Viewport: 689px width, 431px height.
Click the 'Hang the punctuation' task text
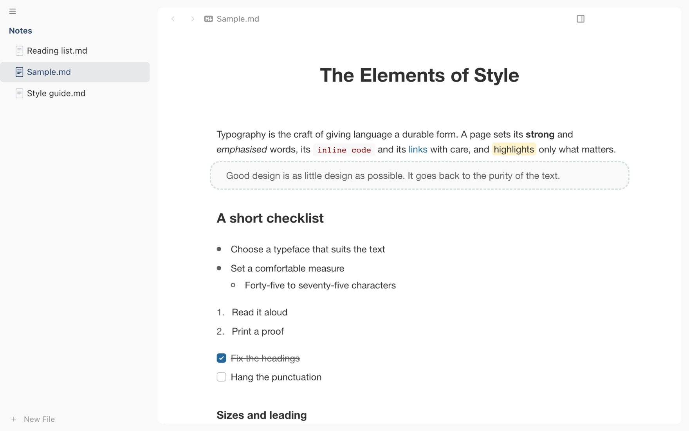click(276, 377)
